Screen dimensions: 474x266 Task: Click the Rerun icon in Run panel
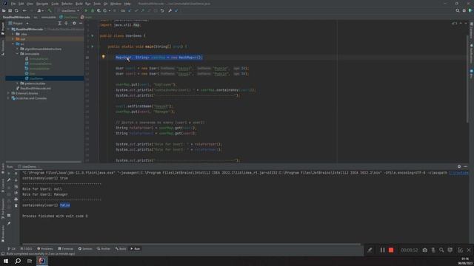9,174
